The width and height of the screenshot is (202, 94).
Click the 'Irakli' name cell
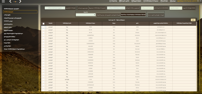click(x=114, y=46)
